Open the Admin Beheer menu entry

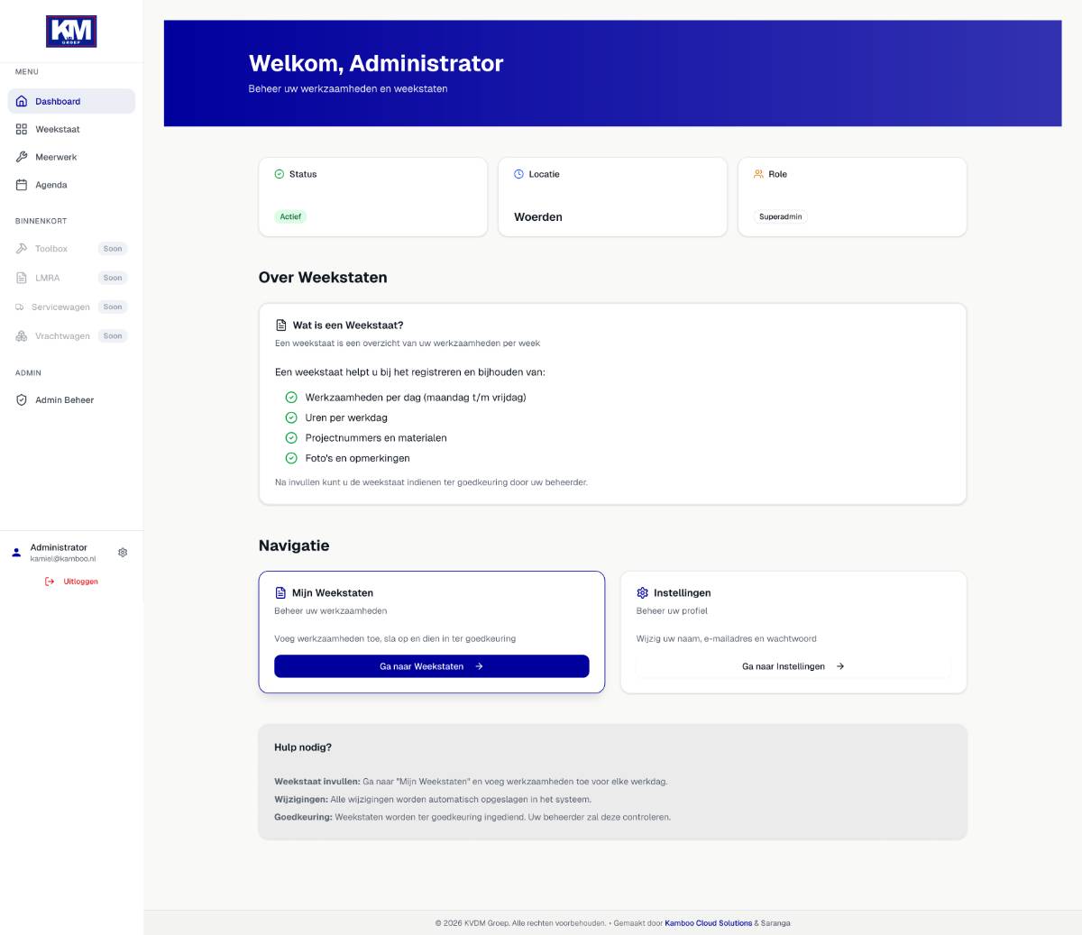[64, 400]
